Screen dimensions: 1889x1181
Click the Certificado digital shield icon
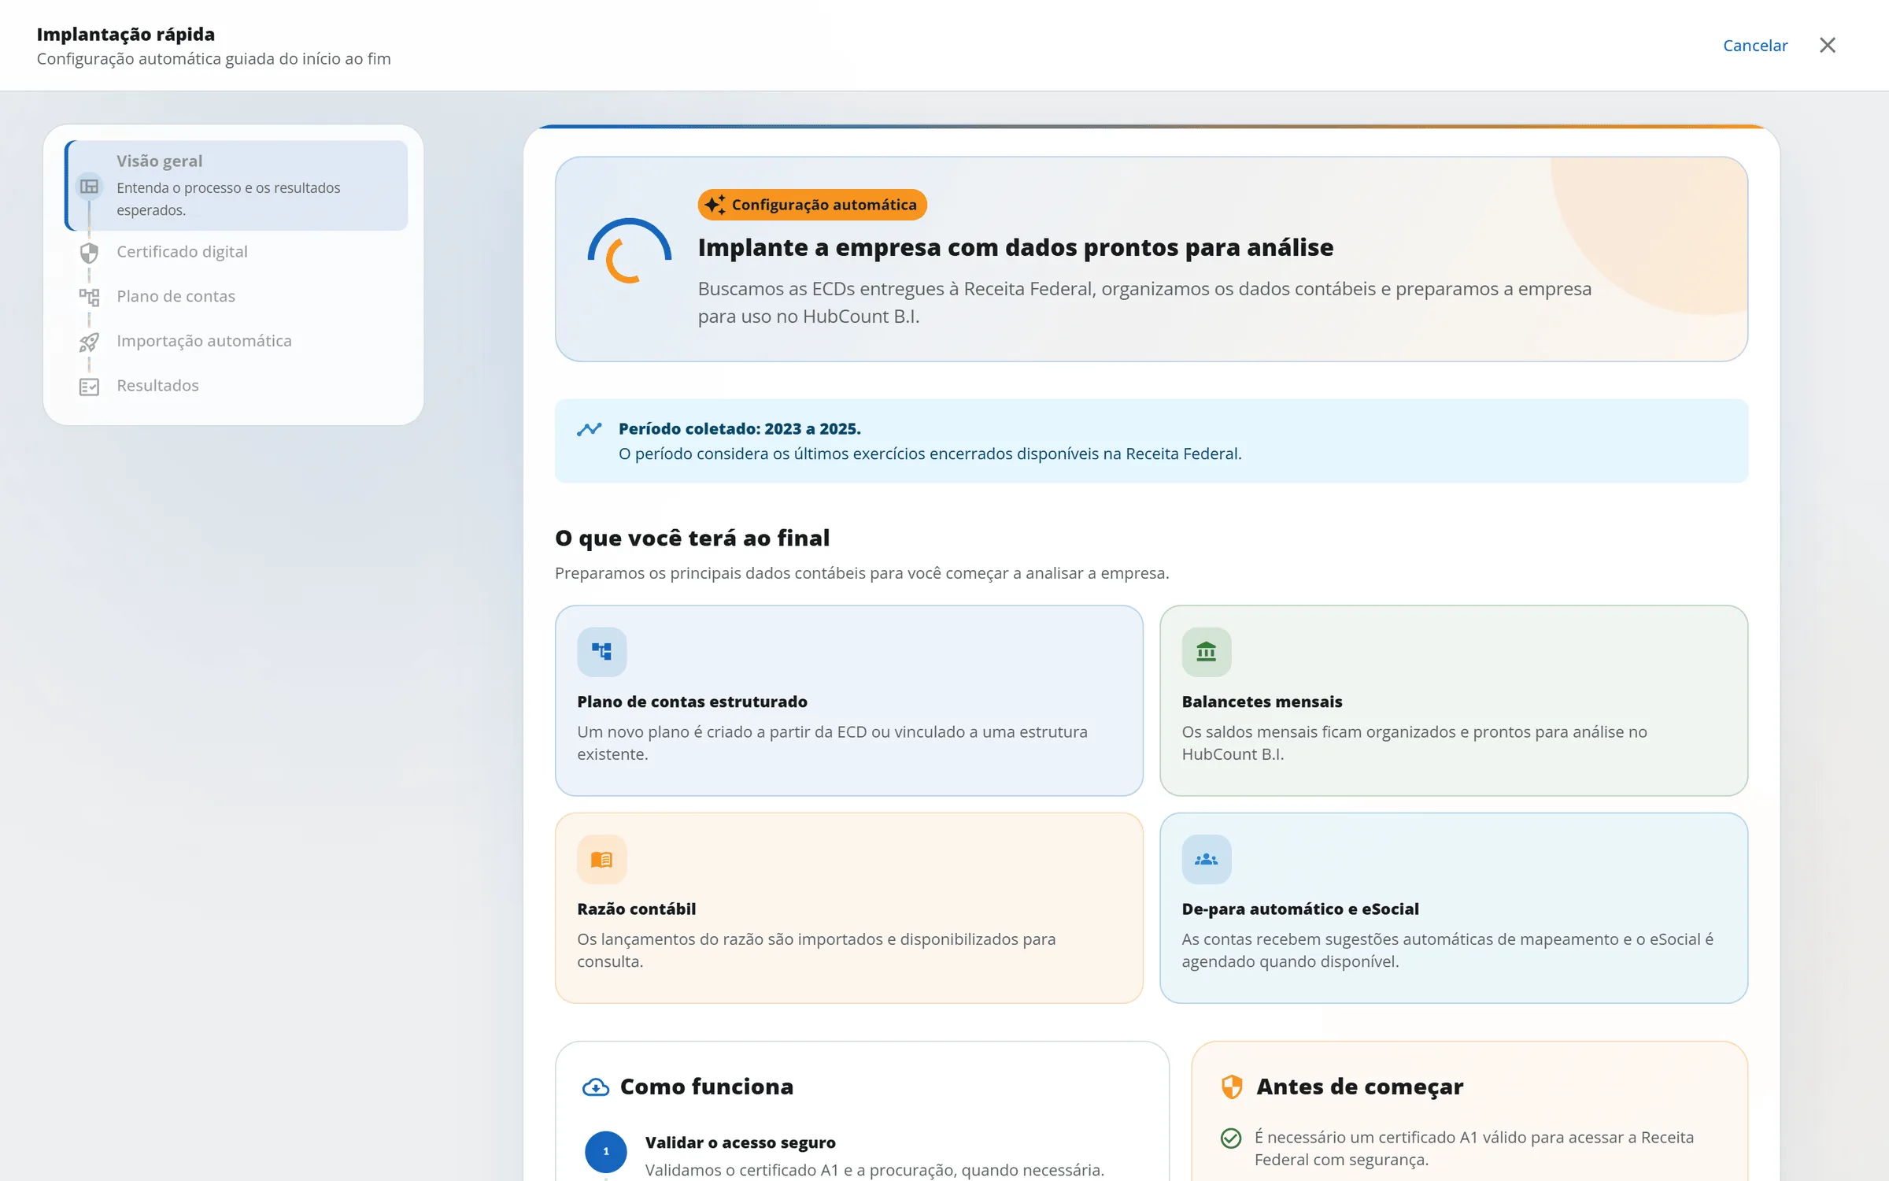pyautogui.click(x=89, y=253)
